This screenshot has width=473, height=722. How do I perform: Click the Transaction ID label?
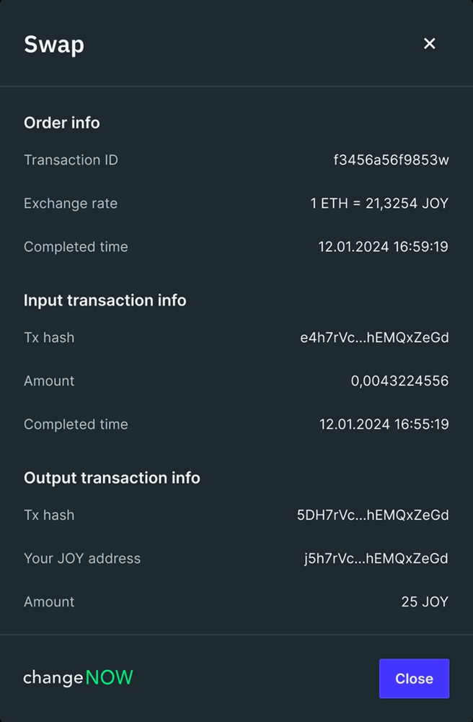71,160
